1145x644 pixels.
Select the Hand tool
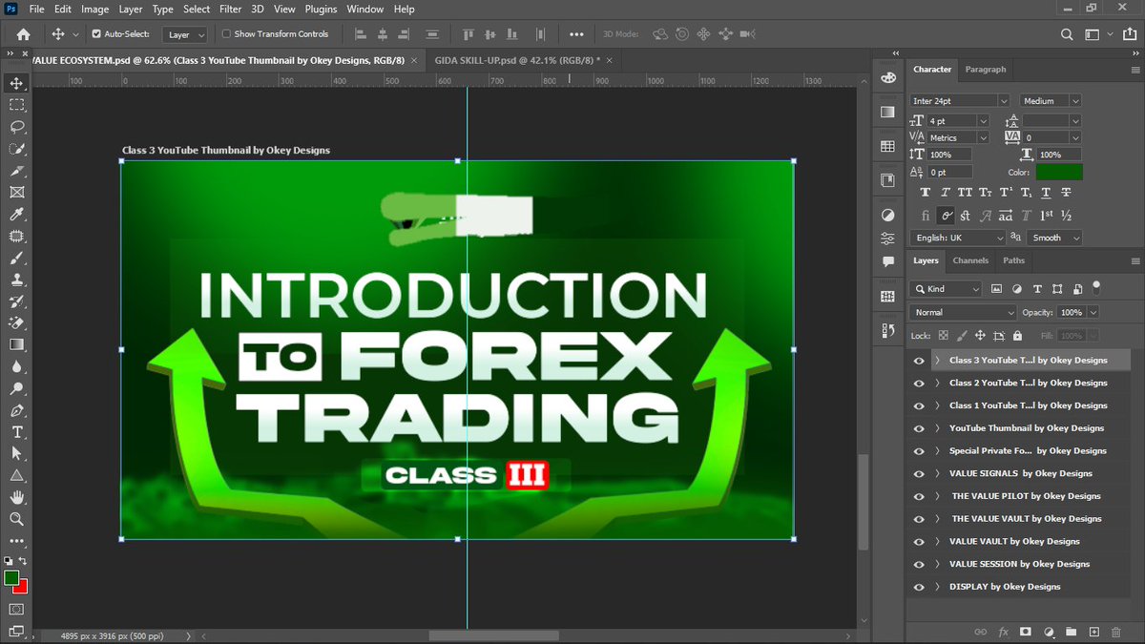pyautogui.click(x=16, y=497)
